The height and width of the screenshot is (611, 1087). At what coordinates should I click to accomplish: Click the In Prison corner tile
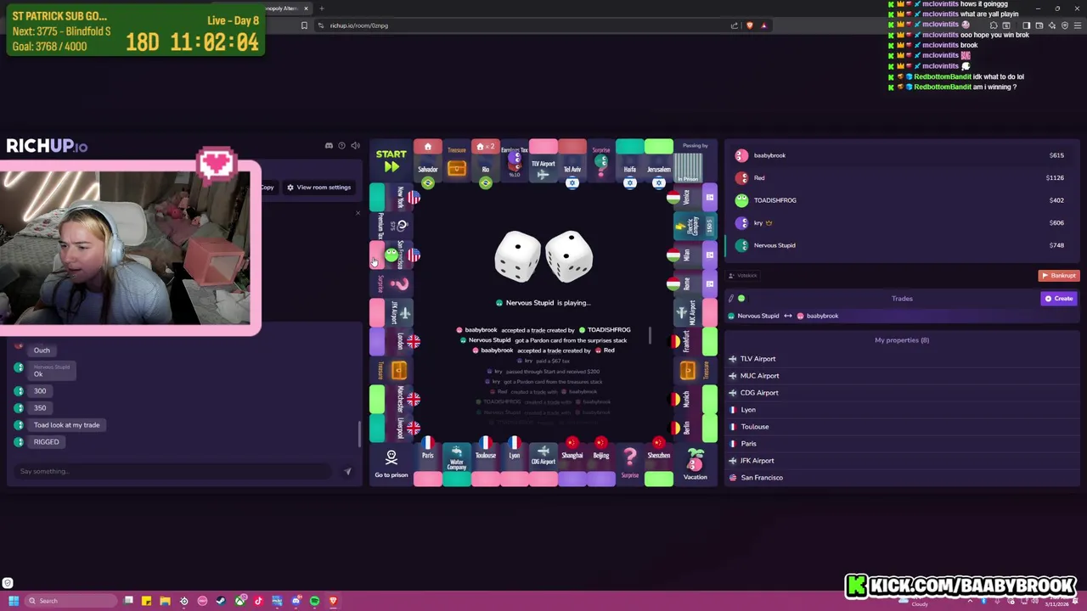click(696, 162)
